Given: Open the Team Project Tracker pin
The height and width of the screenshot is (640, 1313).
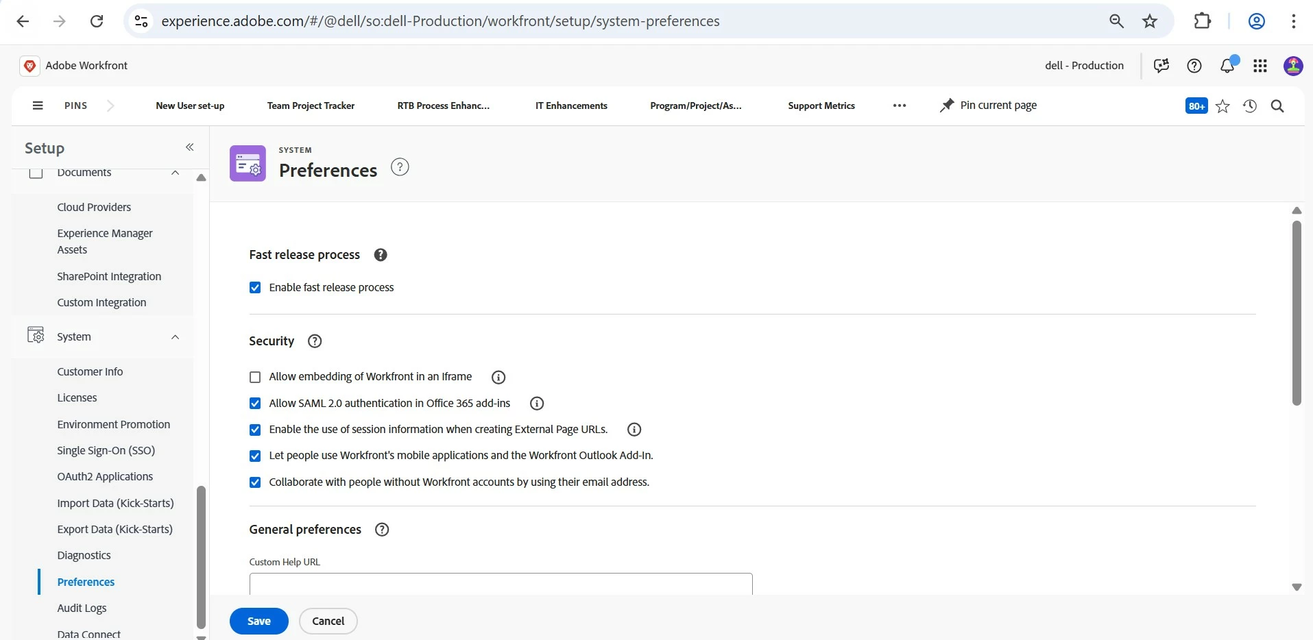Looking at the screenshot, I should tap(311, 106).
